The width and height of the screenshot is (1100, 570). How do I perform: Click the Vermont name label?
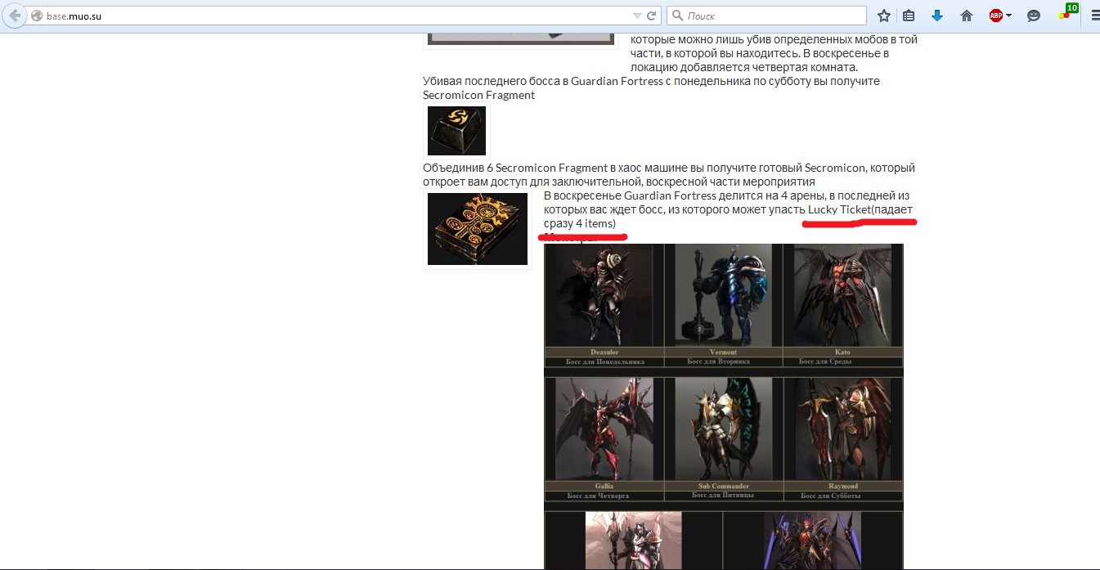point(723,352)
